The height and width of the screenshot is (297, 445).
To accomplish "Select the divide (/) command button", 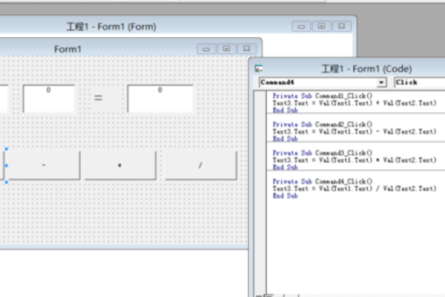I will tap(200, 166).
